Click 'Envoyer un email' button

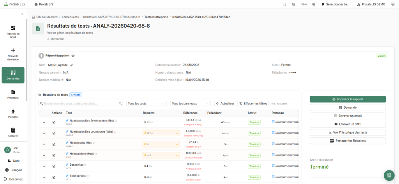348,116
